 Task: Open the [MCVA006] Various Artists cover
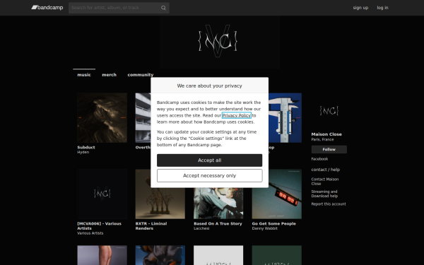[102, 194]
